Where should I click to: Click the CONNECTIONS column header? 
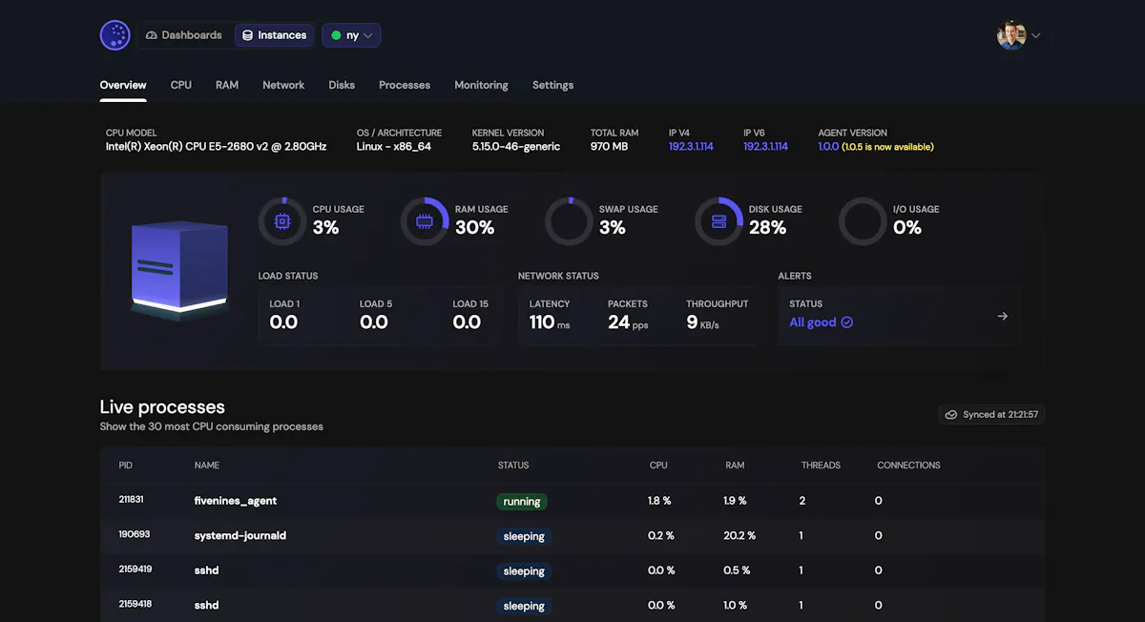tap(908, 466)
